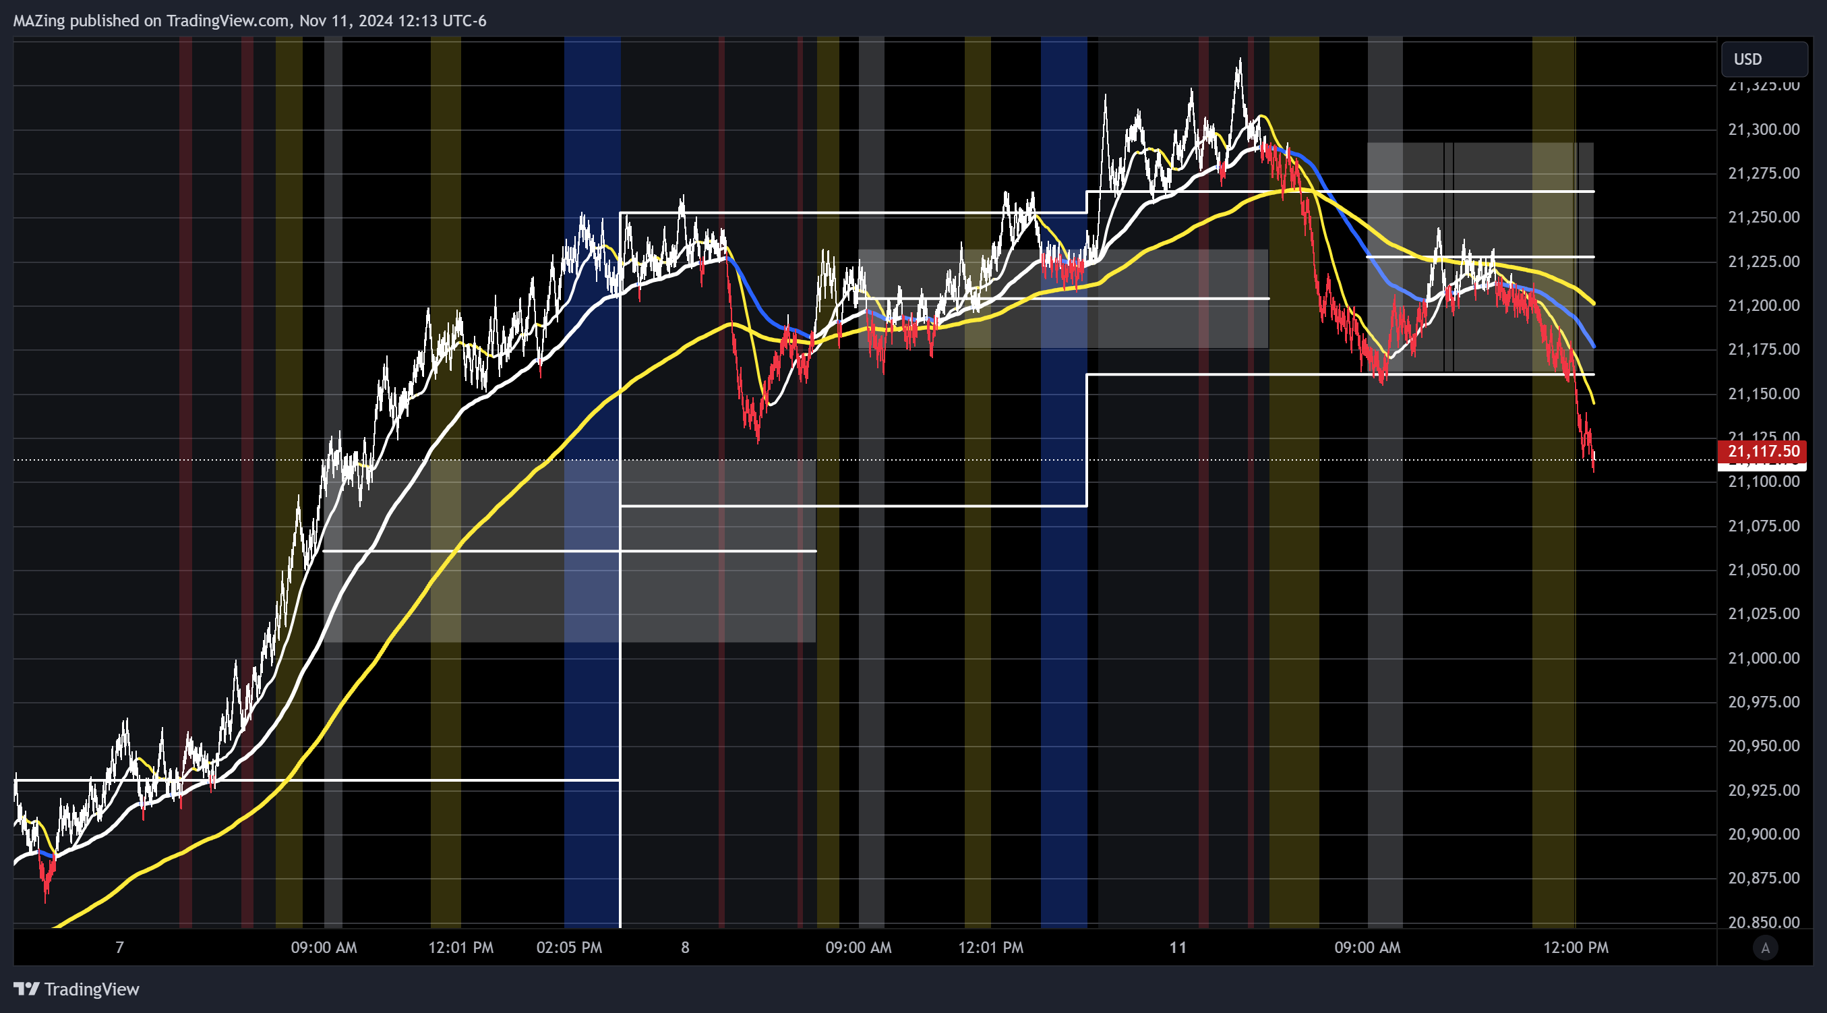Image resolution: width=1827 pixels, height=1013 pixels.
Task: Click the 21,050.00 price axis label
Action: pyautogui.click(x=1763, y=571)
